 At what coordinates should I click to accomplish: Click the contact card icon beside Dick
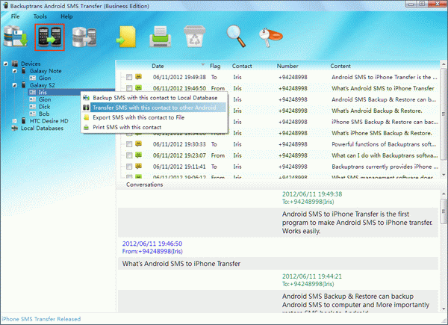(x=33, y=106)
